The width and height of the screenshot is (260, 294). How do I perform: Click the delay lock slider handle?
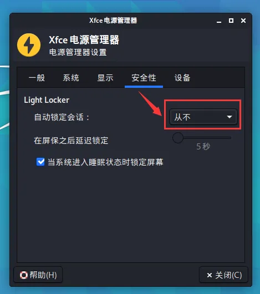click(x=178, y=138)
